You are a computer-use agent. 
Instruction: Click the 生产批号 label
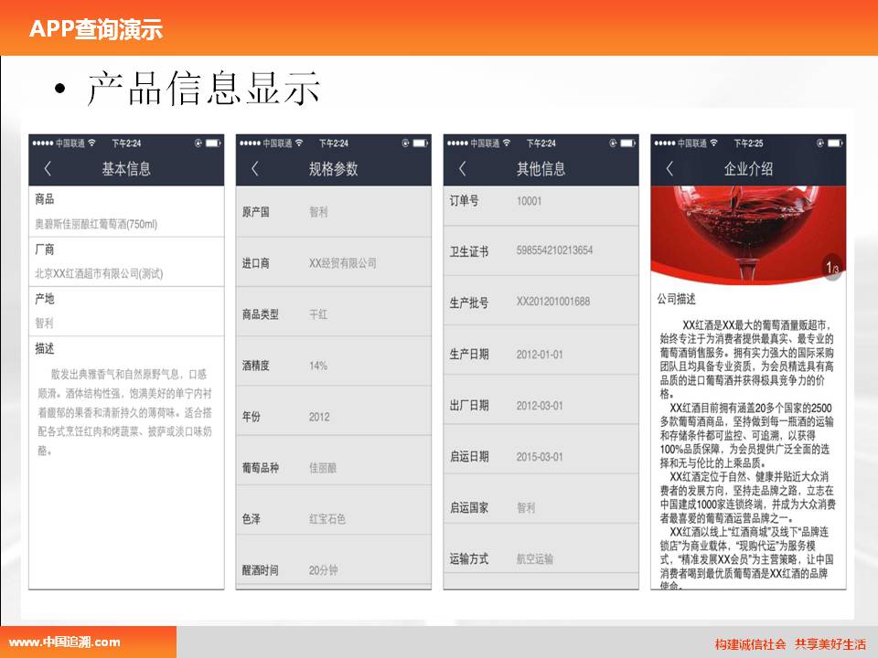(468, 302)
